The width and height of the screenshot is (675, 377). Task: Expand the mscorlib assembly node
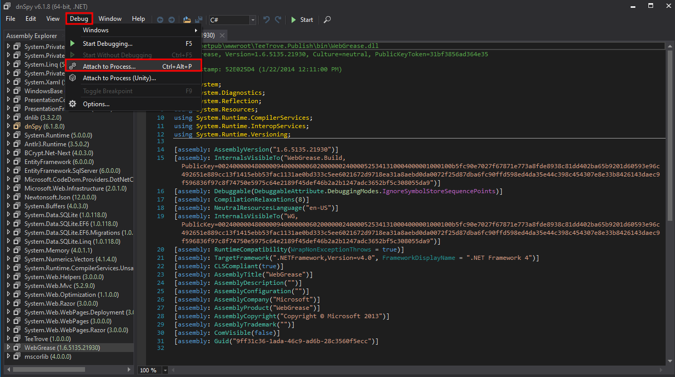coord(9,357)
